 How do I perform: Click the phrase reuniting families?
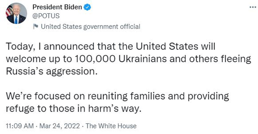point(126,96)
